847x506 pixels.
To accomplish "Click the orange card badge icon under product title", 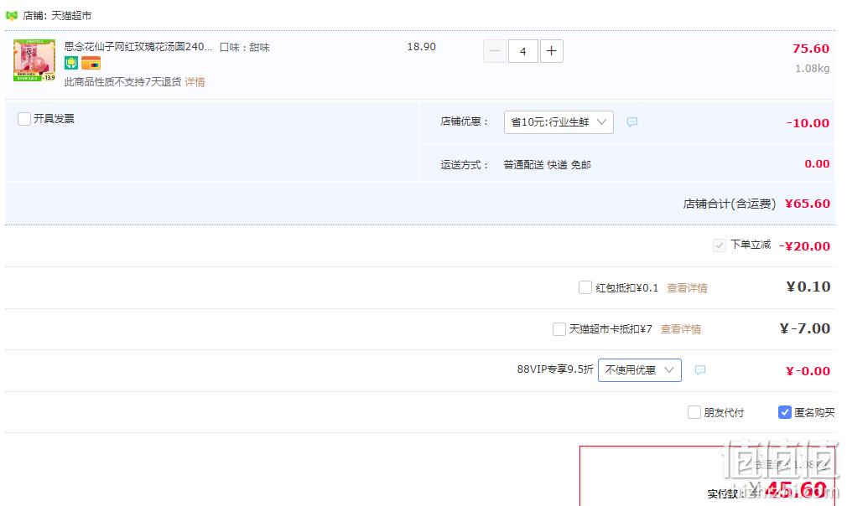I will click(x=91, y=63).
